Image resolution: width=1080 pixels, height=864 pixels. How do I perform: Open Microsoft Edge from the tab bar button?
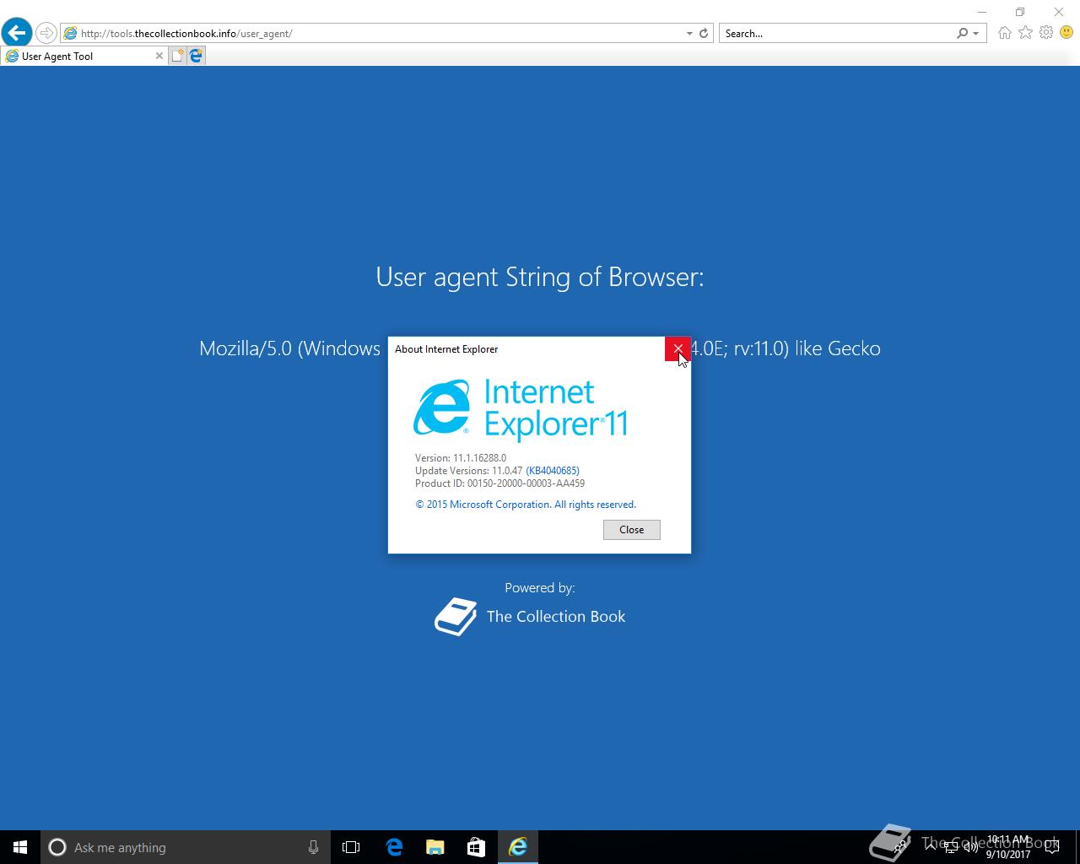(196, 56)
